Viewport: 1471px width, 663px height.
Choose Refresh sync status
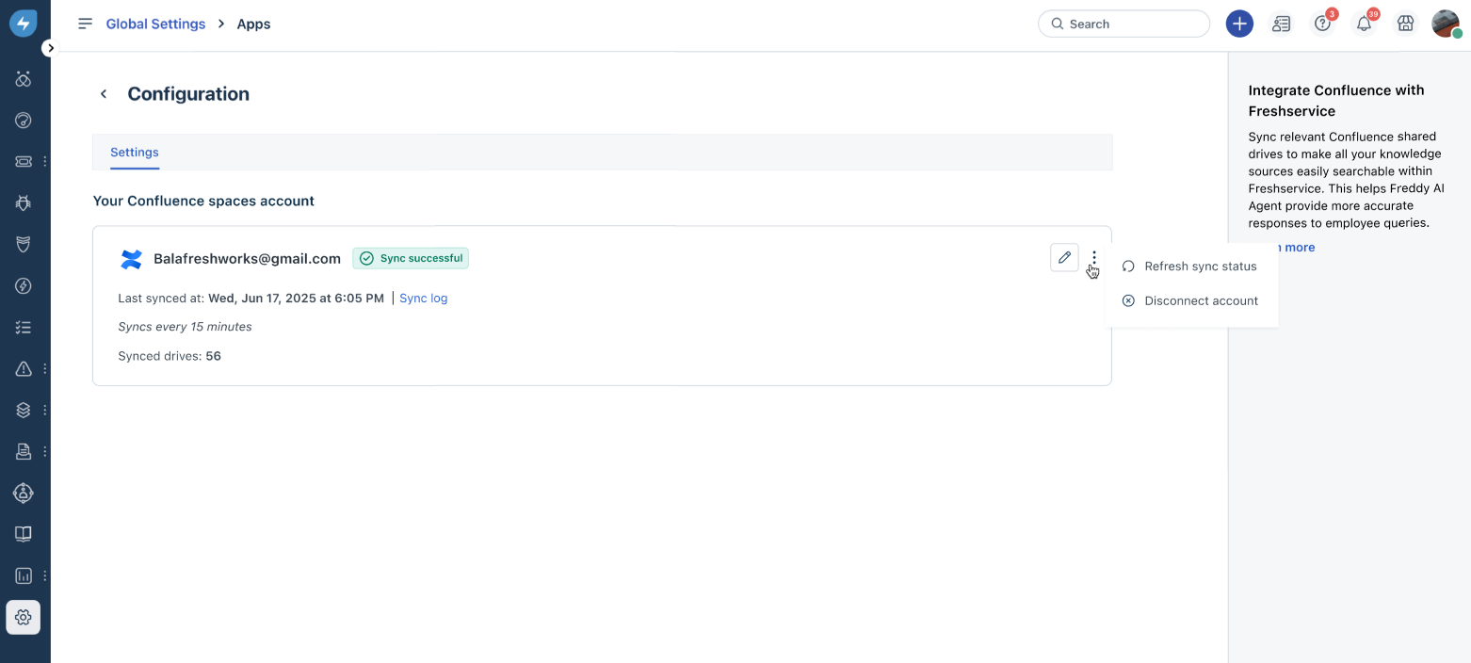point(1191,267)
